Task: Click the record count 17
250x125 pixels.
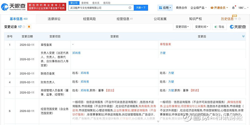Action: pyautogui.click(x=20, y=27)
